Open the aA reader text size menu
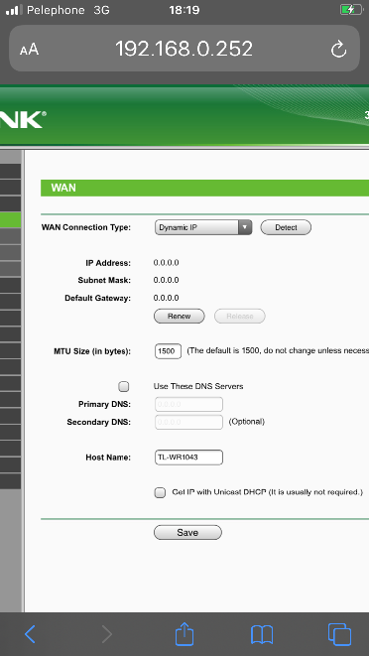 [x=29, y=50]
